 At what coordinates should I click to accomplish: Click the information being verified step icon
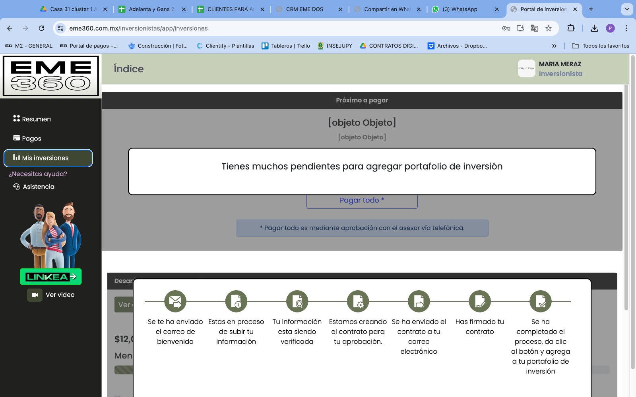[297, 301]
